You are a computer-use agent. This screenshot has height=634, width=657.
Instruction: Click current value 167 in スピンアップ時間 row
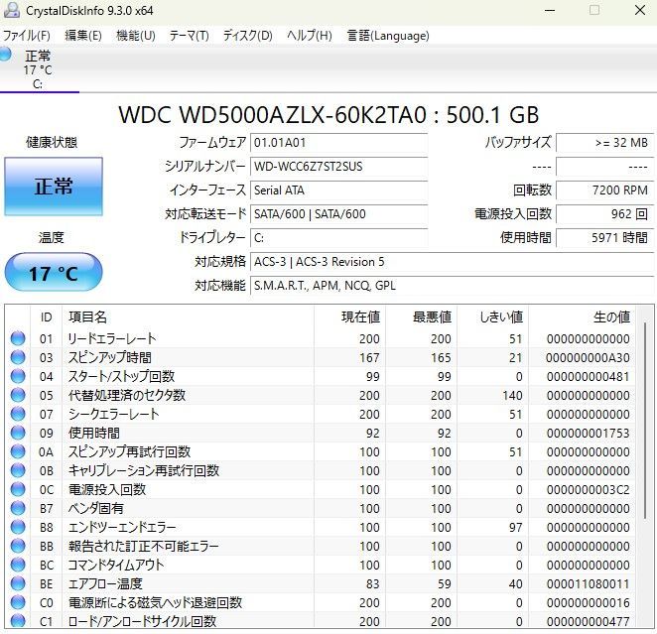pos(369,357)
